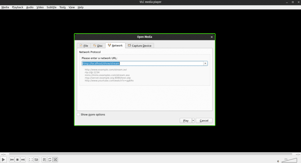Click the Next media icon
301x163 pixels.
(x=23, y=159)
